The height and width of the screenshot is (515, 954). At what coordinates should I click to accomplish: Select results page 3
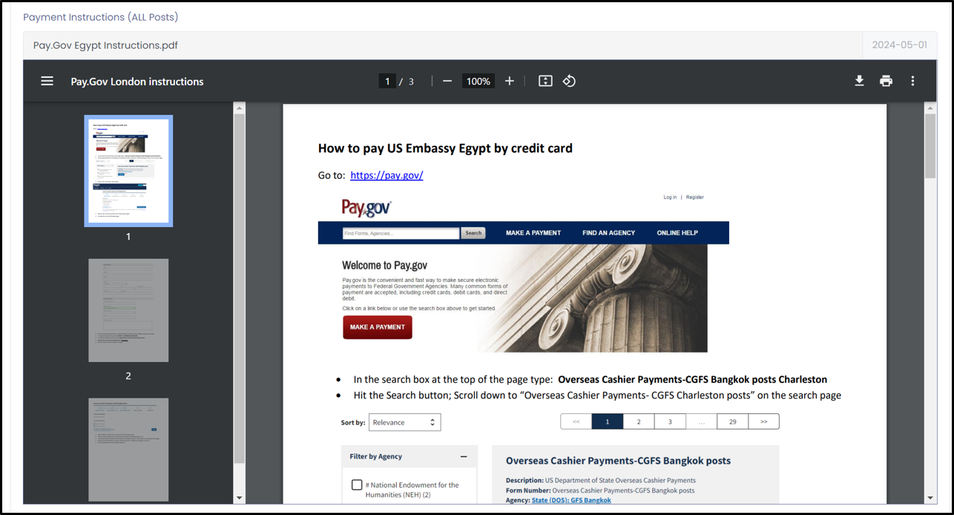[670, 421]
